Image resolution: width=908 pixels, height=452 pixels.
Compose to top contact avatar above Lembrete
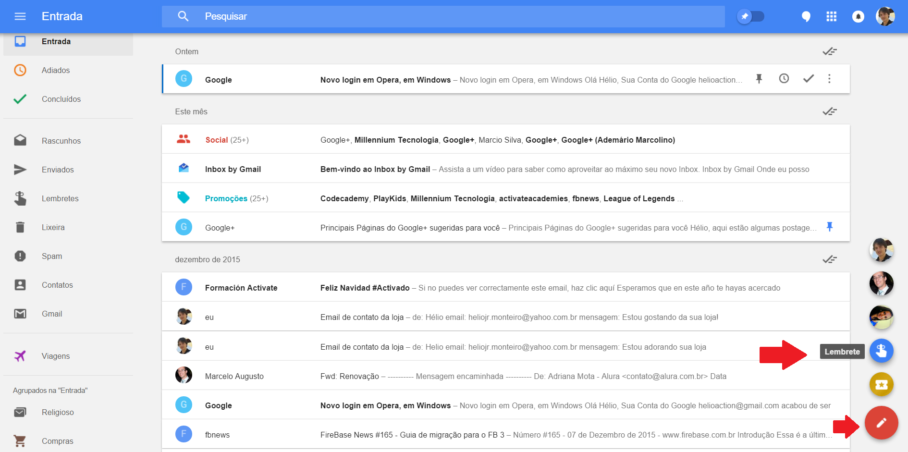click(881, 249)
